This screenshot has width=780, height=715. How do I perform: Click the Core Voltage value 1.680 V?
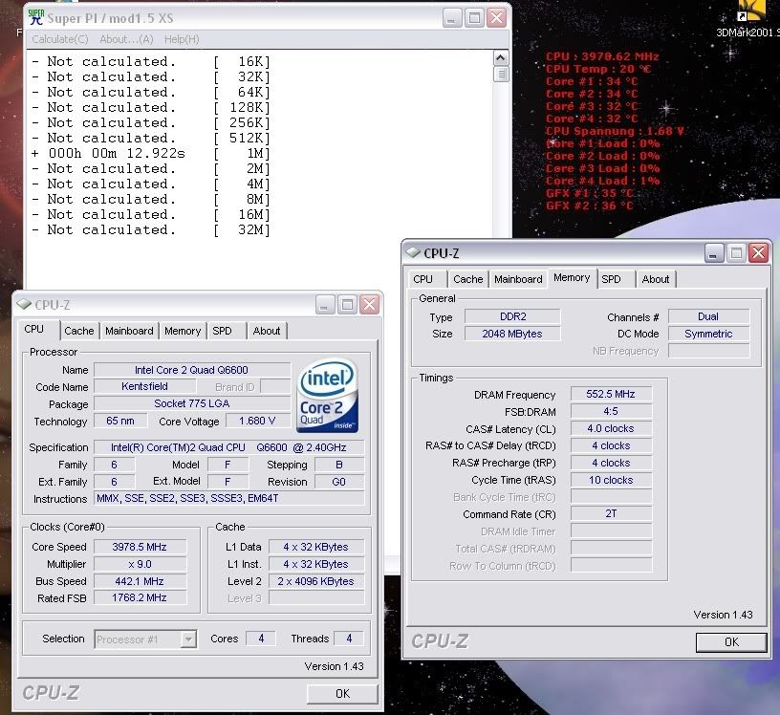pyautogui.click(x=257, y=421)
